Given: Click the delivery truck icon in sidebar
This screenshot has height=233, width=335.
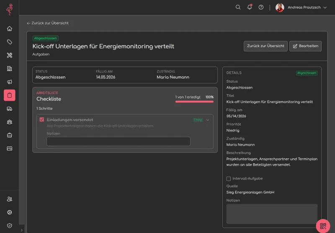Looking at the screenshot, I should pos(9,109).
